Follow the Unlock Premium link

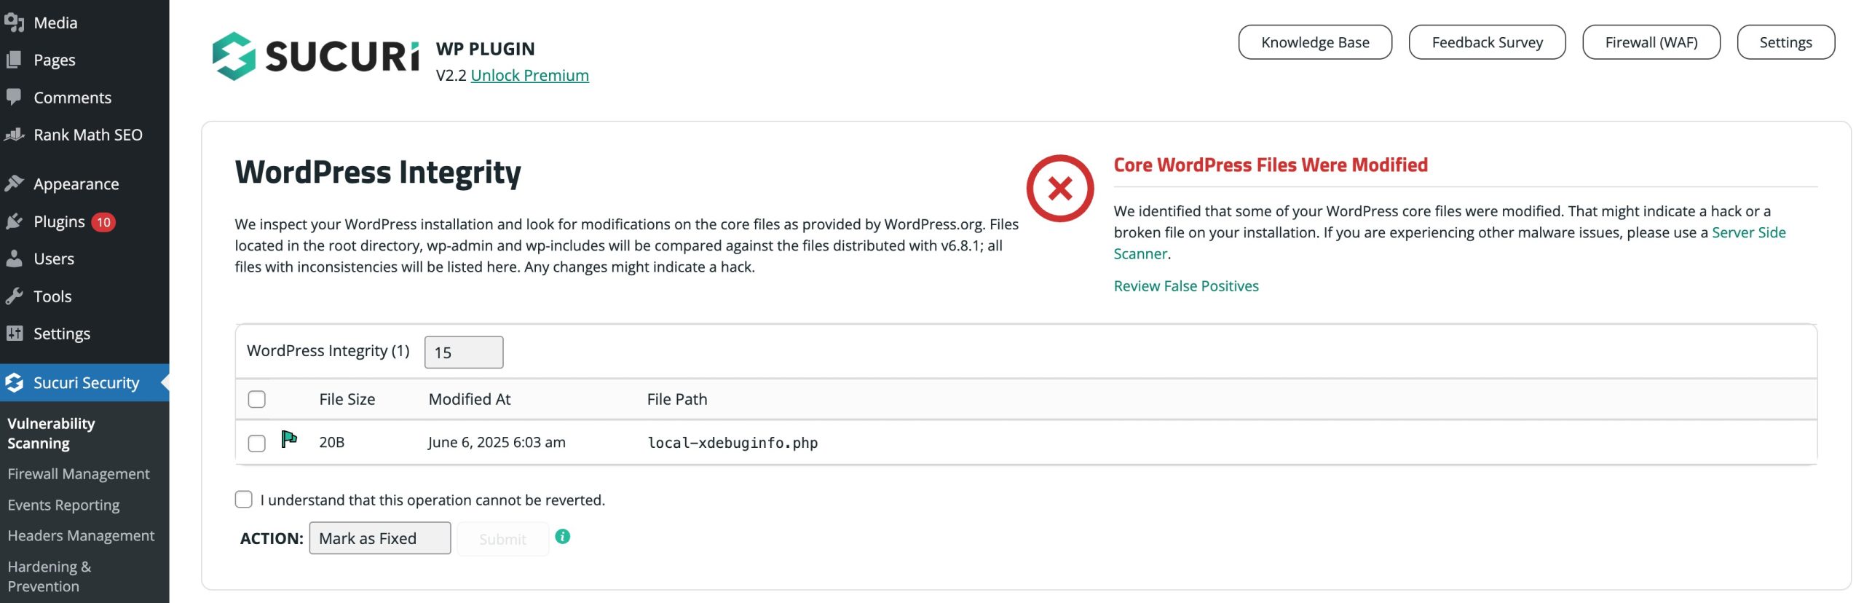529,75
